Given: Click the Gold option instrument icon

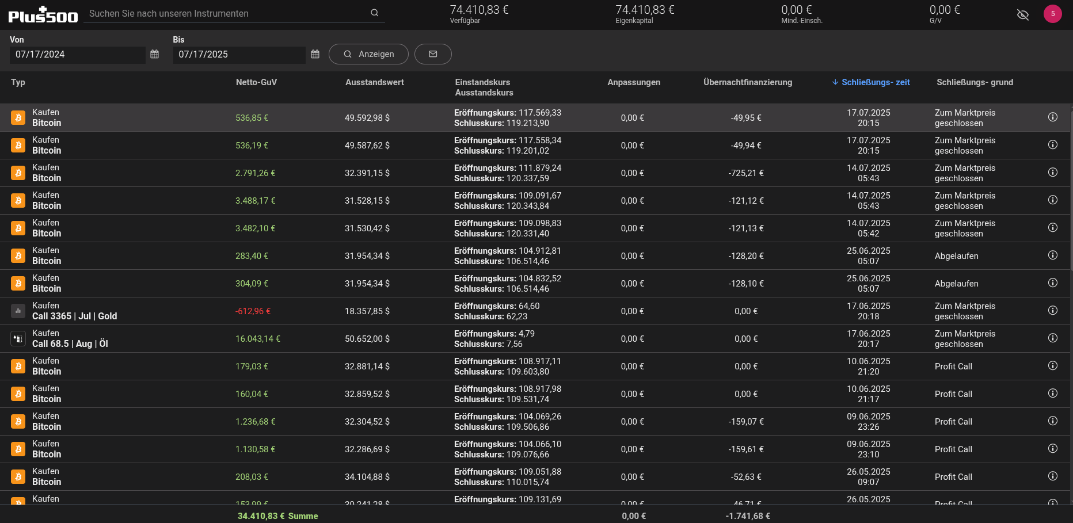Looking at the screenshot, I should (18, 311).
